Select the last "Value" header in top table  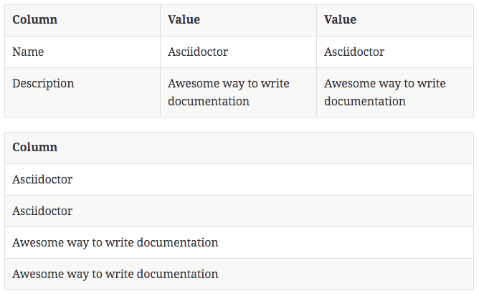[x=340, y=20]
